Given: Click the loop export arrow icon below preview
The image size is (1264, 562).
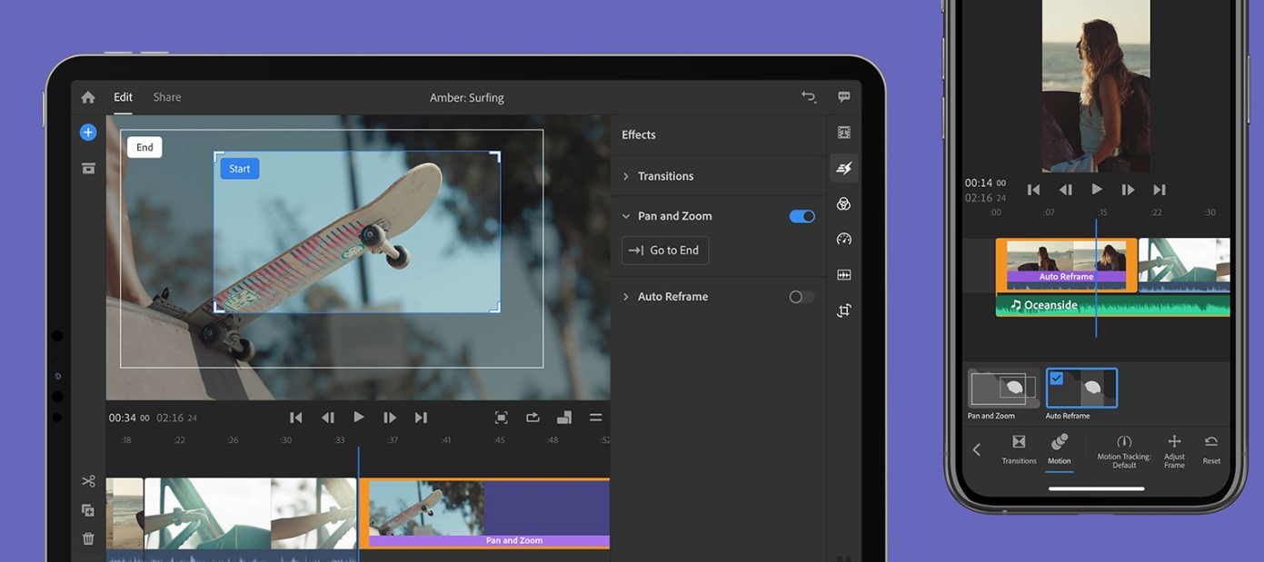Looking at the screenshot, I should click(532, 418).
